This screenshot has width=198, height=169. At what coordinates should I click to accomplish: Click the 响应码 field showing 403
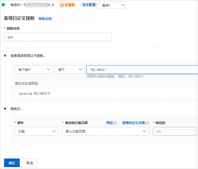coord(175,131)
